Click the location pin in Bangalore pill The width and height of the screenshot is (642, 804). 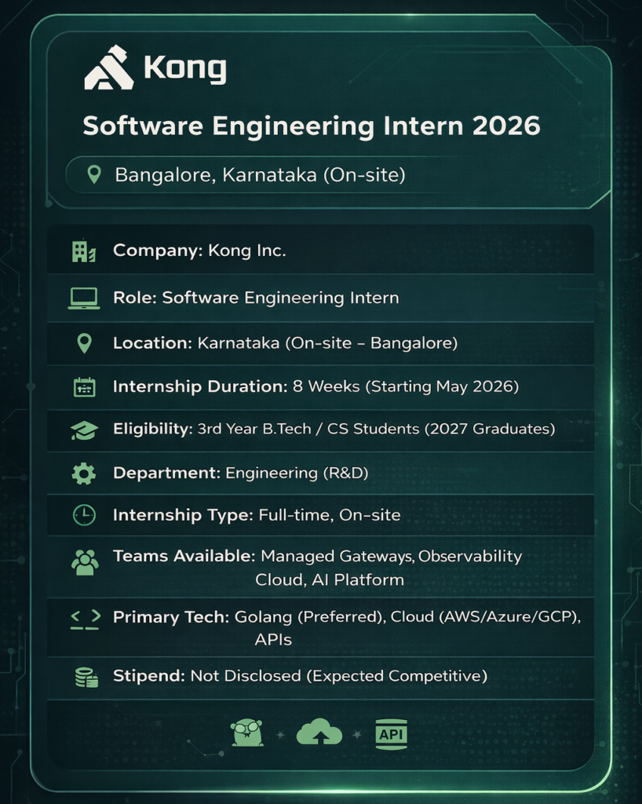pyautogui.click(x=93, y=174)
